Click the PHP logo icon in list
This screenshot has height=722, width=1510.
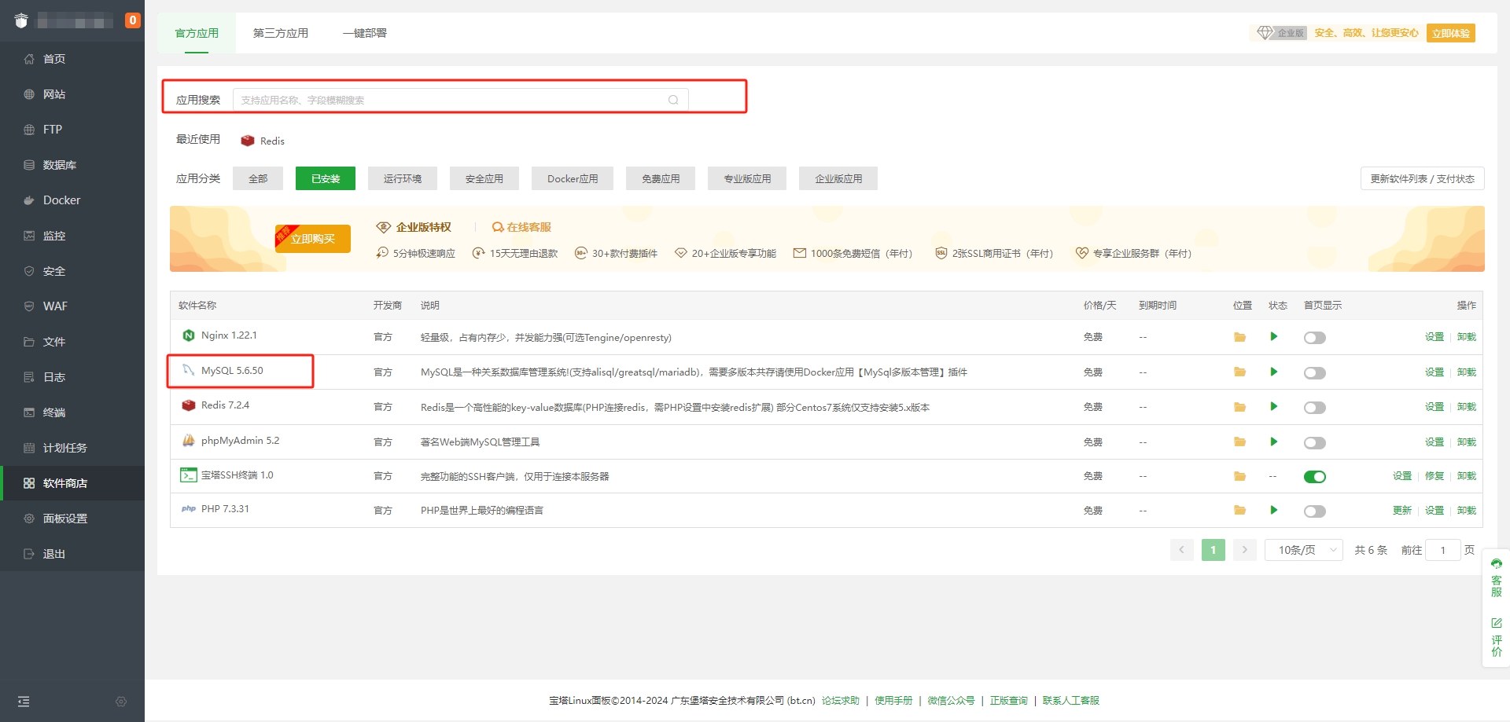click(189, 509)
